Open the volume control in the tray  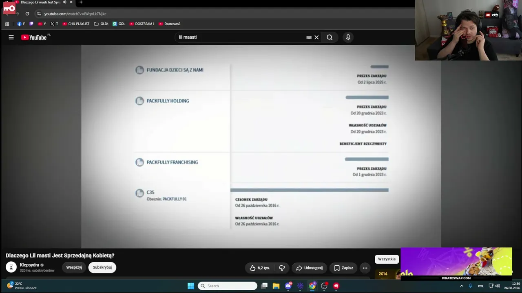498,286
